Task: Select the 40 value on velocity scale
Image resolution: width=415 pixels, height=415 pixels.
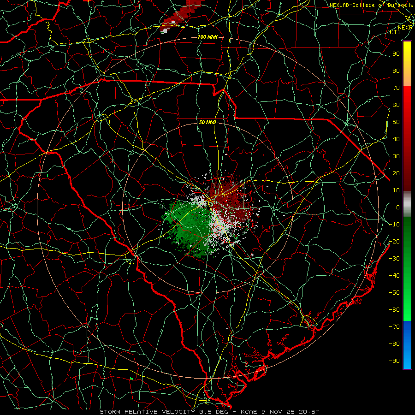Action: click(x=396, y=139)
